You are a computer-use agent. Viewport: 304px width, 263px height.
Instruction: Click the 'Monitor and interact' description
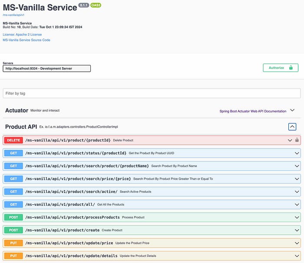[45, 110]
